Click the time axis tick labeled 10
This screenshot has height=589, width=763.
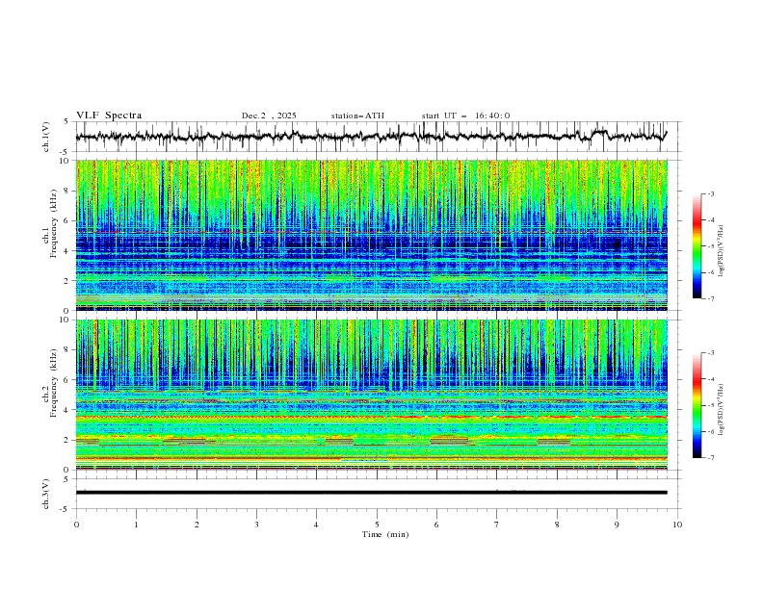[x=677, y=525]
